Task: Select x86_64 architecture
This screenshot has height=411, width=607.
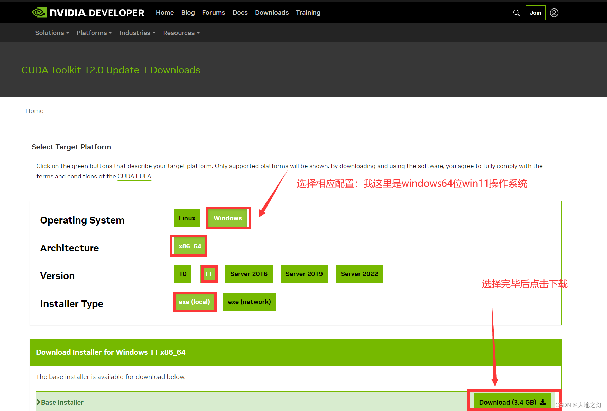Action: point(190,246)
